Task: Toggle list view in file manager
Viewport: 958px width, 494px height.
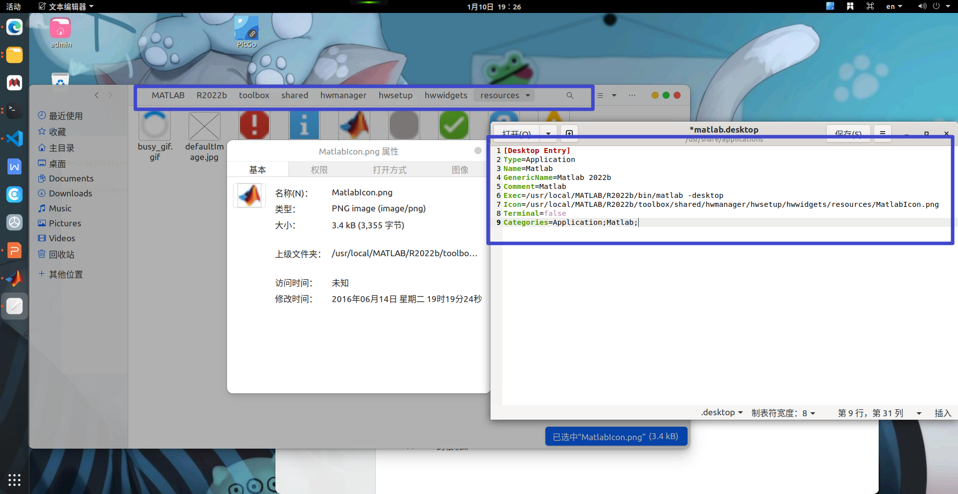Action: 600,95
